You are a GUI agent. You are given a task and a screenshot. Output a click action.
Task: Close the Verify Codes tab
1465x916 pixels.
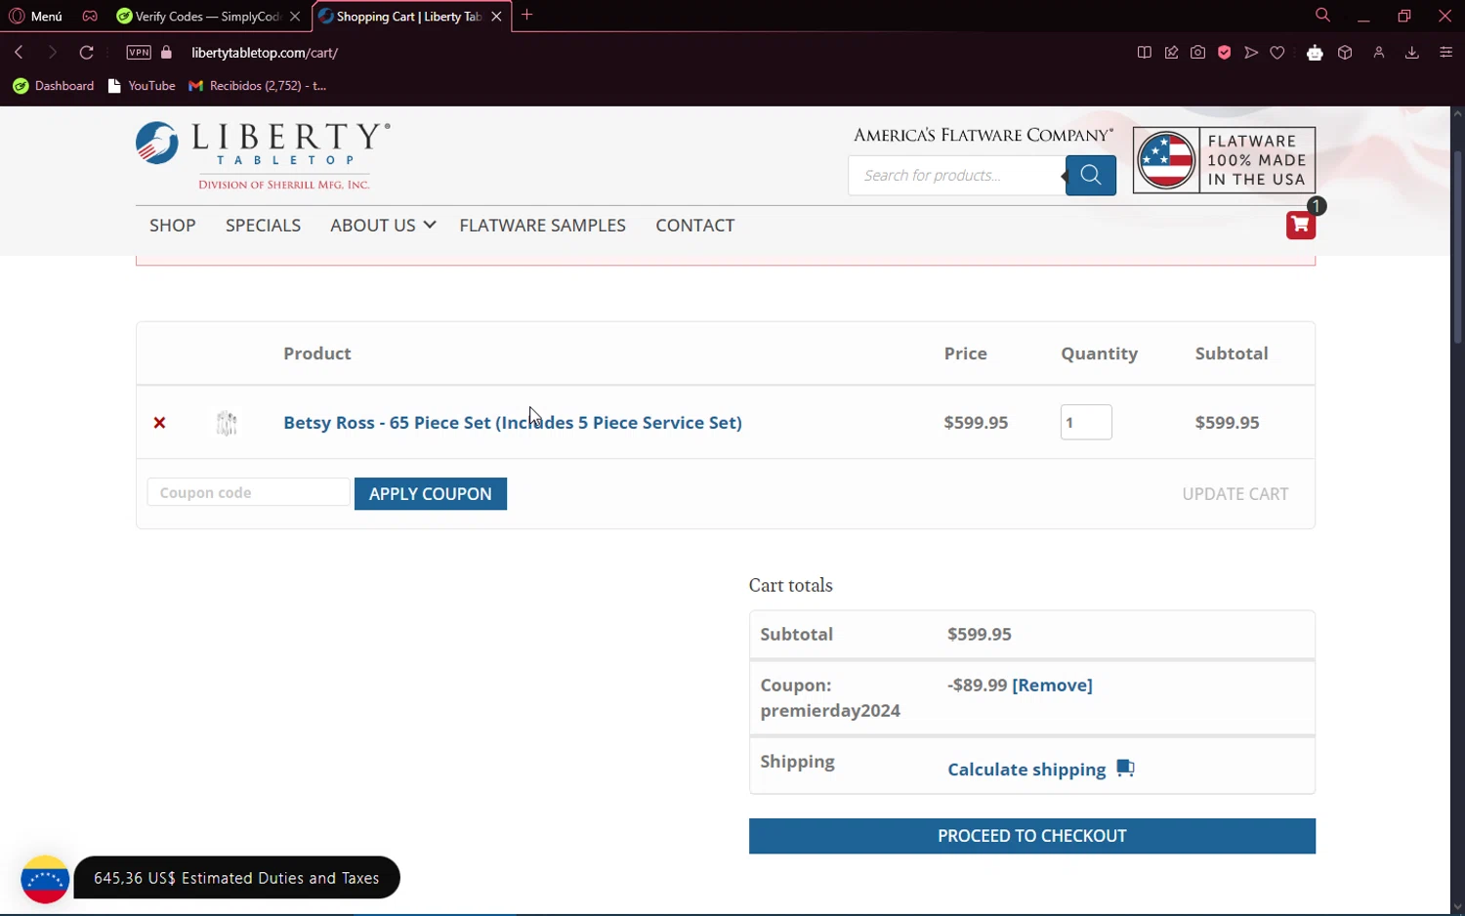[295, 17]
